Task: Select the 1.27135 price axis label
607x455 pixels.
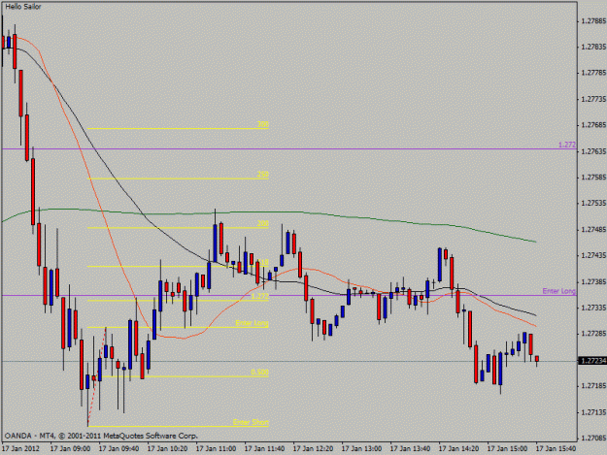Action: tap(593, 412)
